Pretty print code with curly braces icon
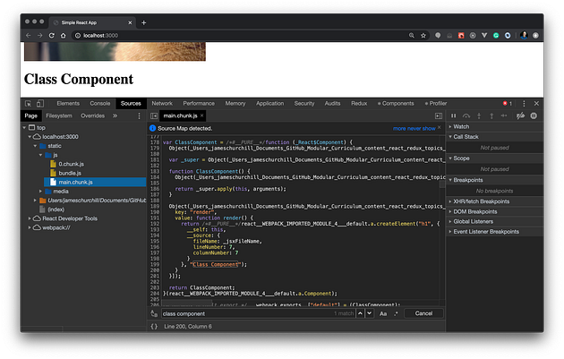564x359 pixels. click(x=155, y=327)
